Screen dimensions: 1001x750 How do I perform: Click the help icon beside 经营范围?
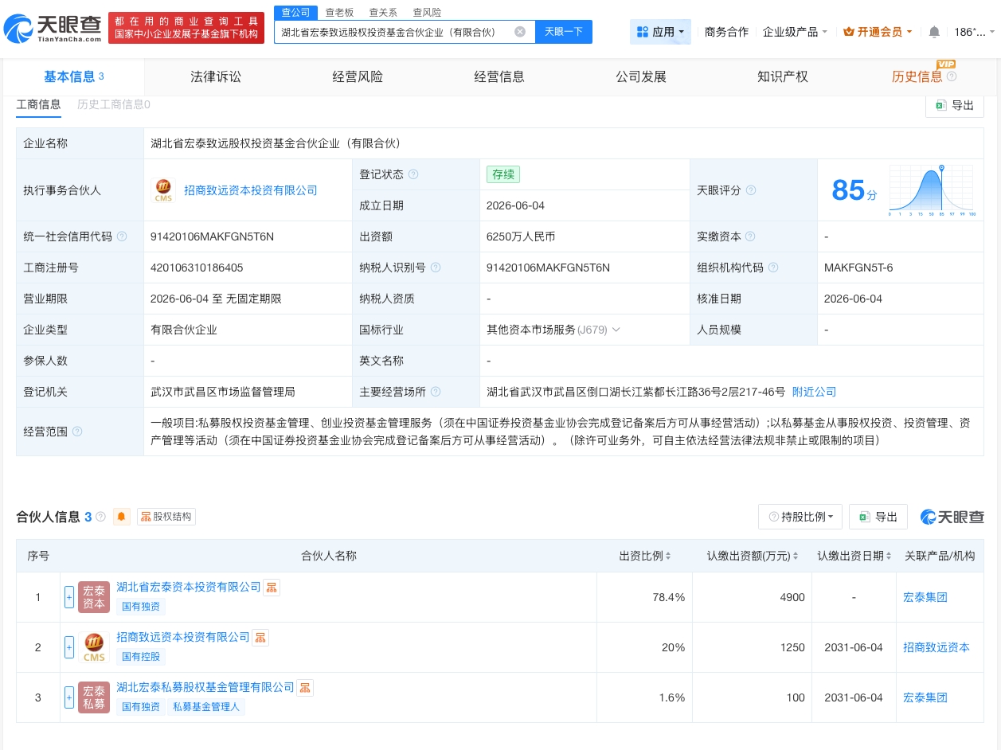pos(77,431)
